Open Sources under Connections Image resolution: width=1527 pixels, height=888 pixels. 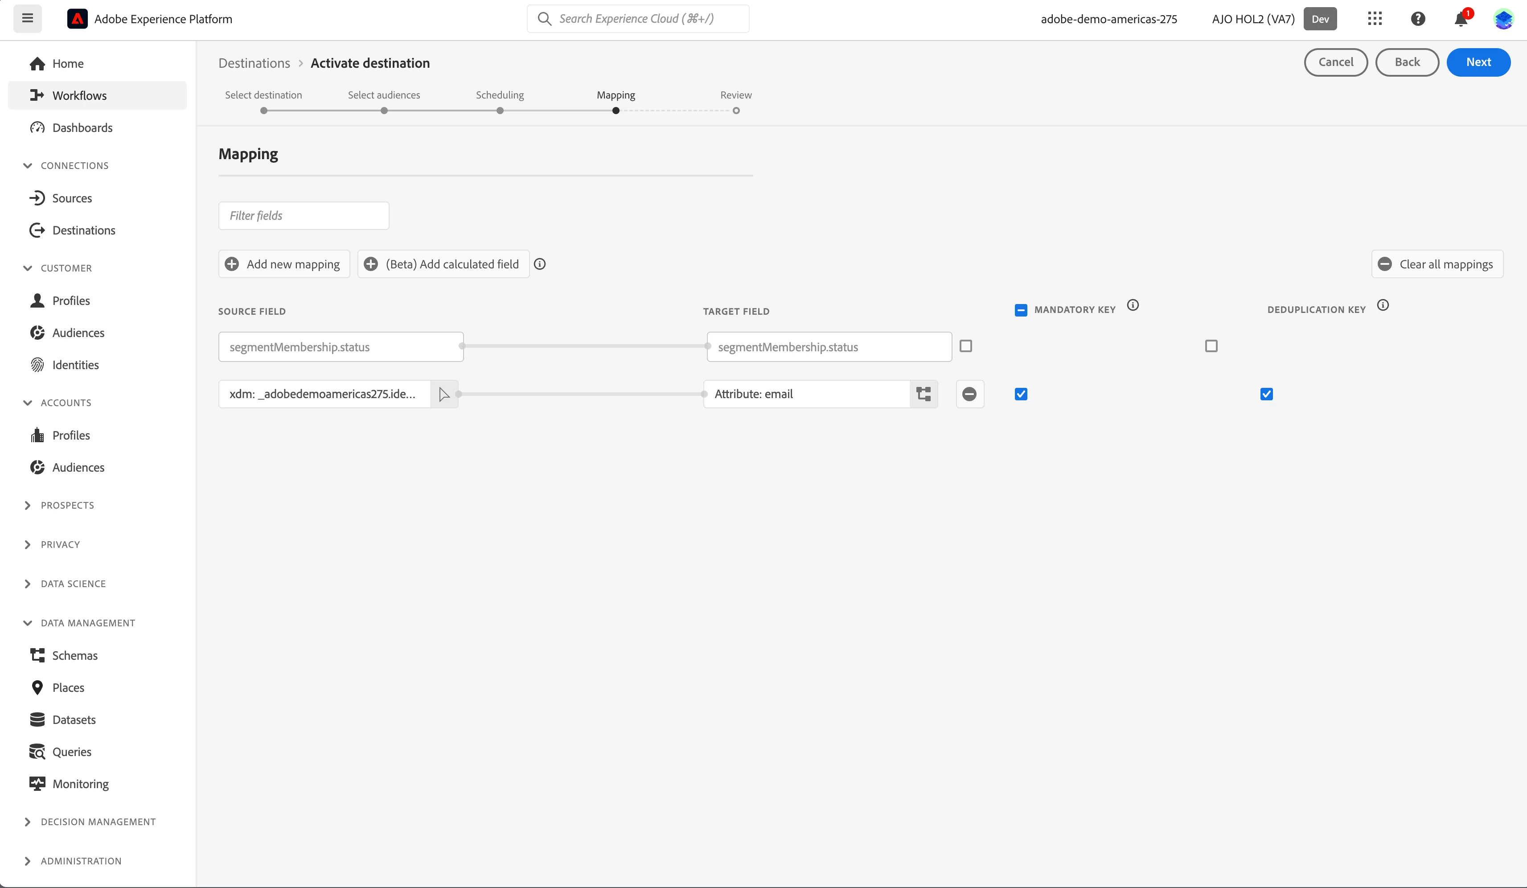tap(98, 198)
